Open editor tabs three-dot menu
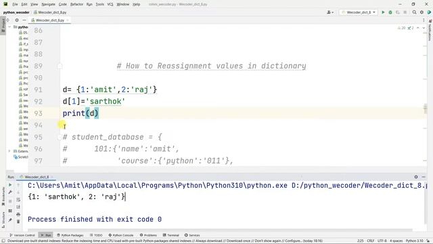The width and height of the screenshot is (433, 244). (x=424, y=20)
